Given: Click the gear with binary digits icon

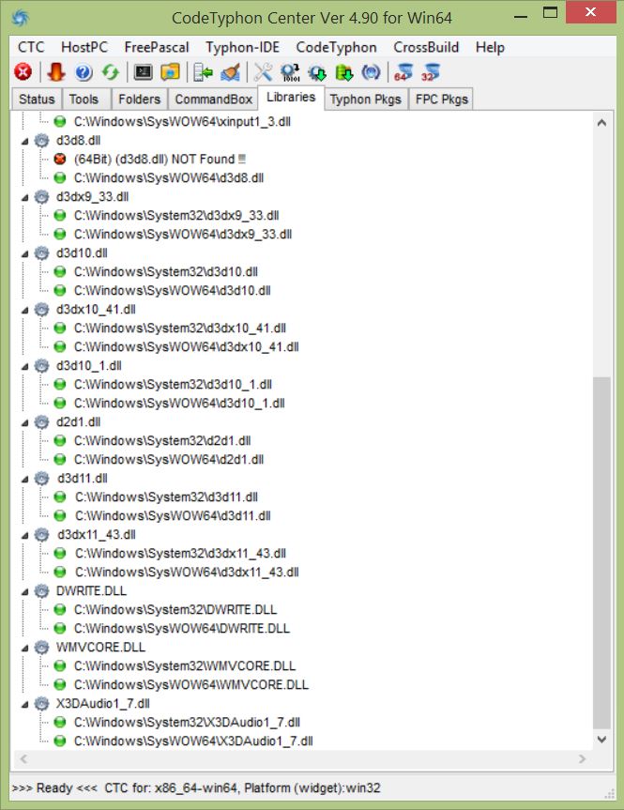Looking at the screenshot, I should (x=290, y=72).
